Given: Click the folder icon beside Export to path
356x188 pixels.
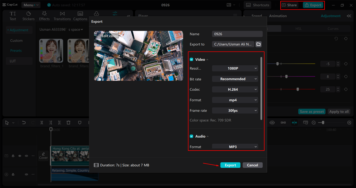Looking at the screenshot, I should coord(258,44).
